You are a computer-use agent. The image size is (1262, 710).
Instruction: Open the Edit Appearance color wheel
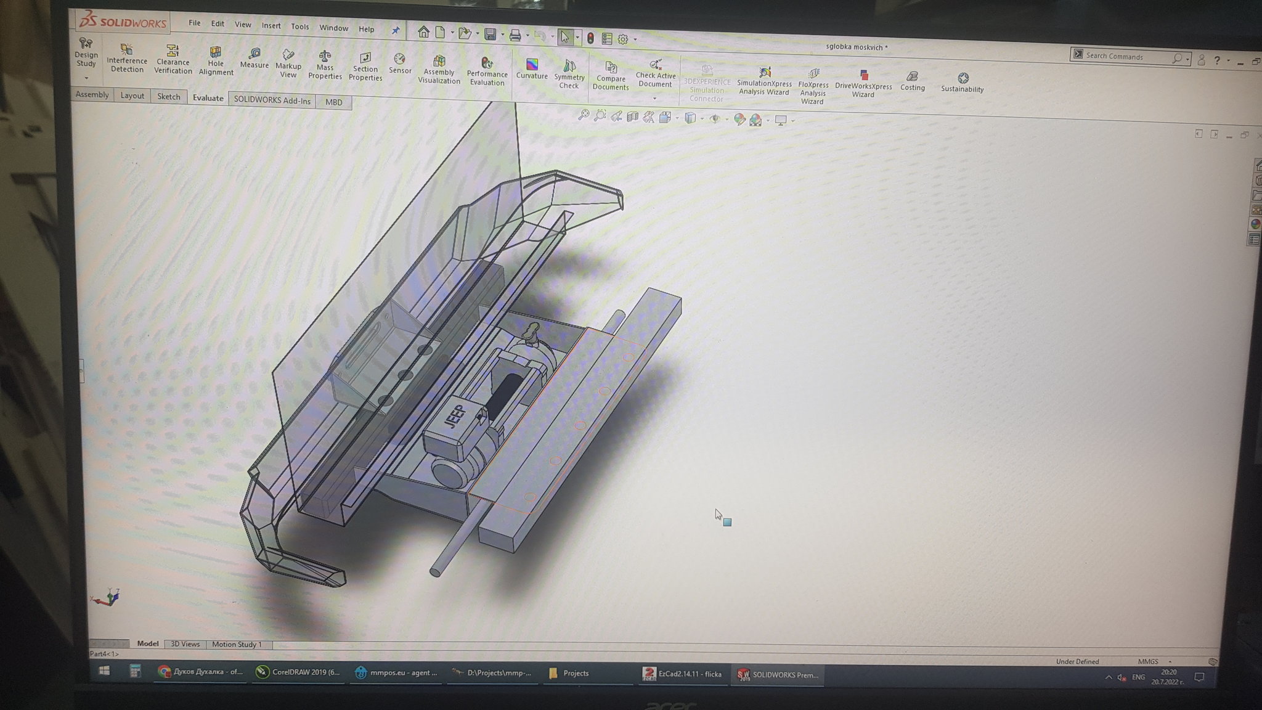tap(739, 119)
